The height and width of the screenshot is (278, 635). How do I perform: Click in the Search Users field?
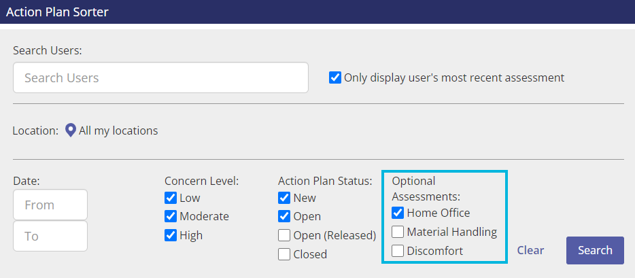[x=160, y=77]
